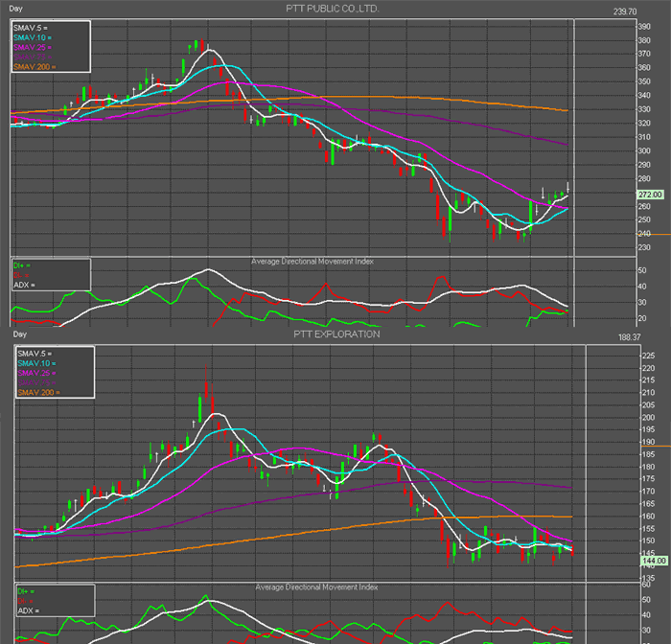Screen dimensions: 671x644
Task: Click the 188.37 value above the bottom price axis
Action: (x=629, y=337)
